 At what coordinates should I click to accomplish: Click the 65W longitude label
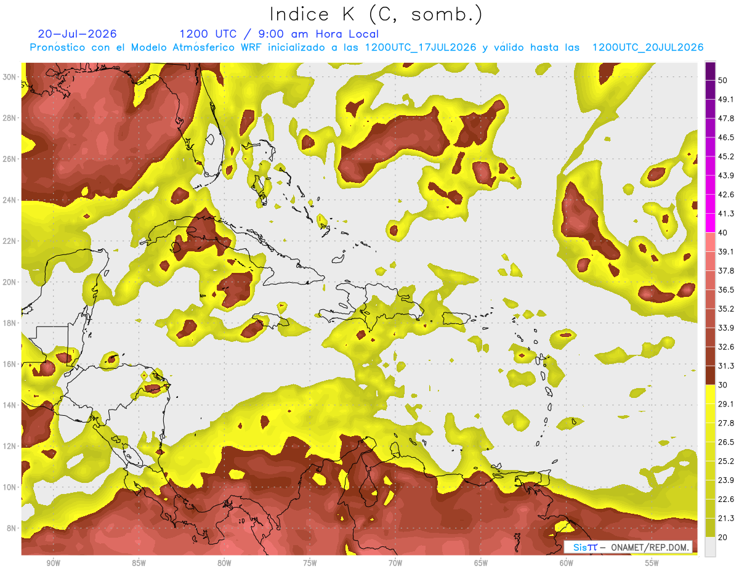481,563
